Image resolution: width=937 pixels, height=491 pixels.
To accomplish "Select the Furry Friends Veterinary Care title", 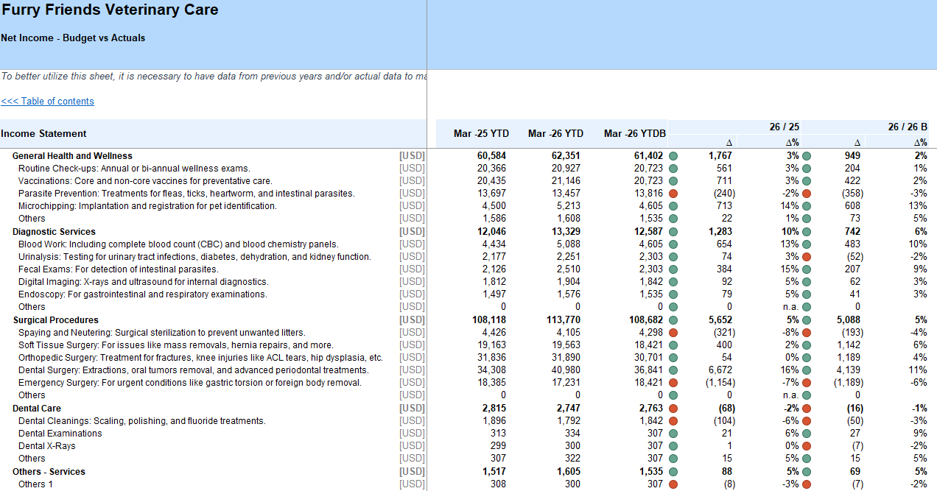I will (110, 10).
